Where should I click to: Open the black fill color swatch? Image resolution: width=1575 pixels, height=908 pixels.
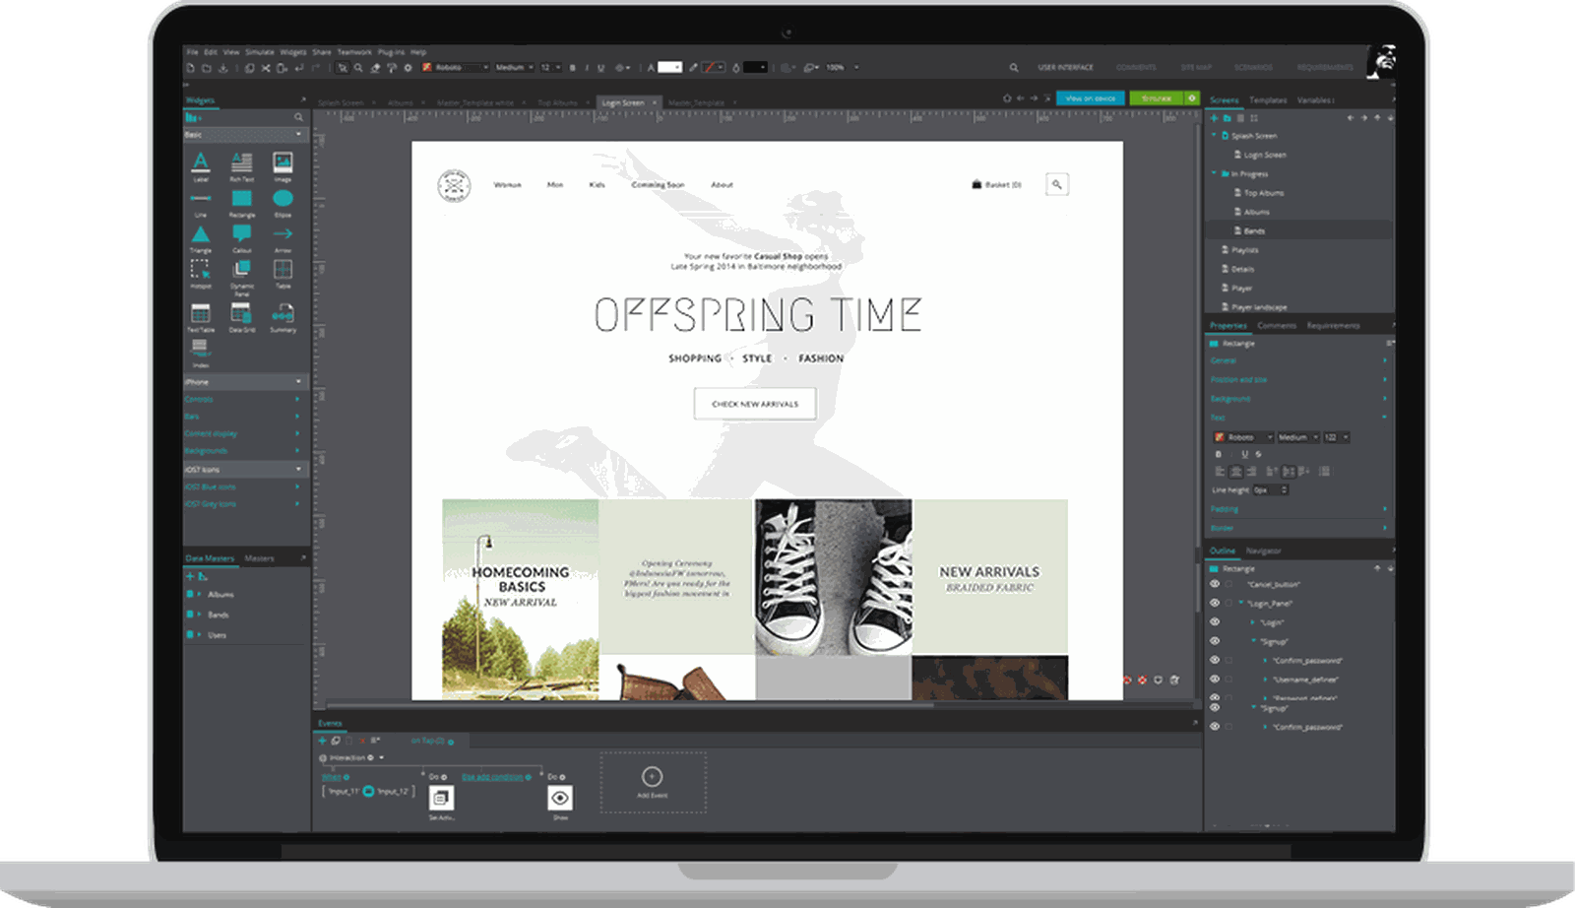755,68
